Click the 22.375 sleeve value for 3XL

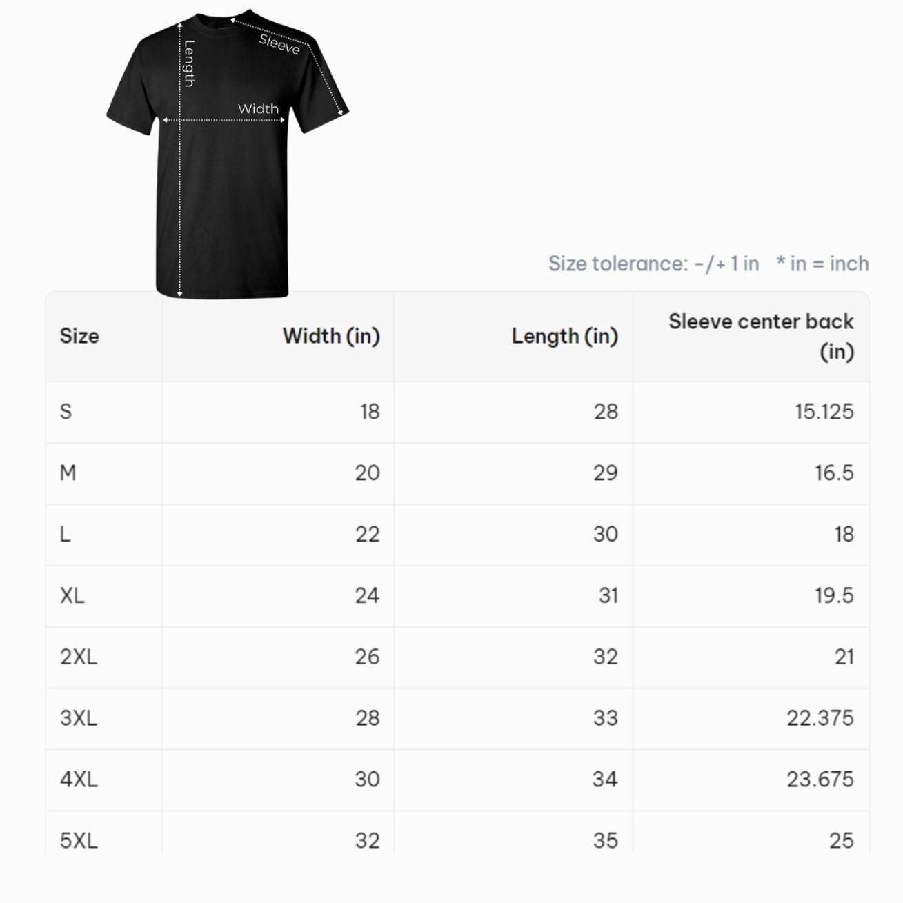pyautogui.click(x=820, y=718)
